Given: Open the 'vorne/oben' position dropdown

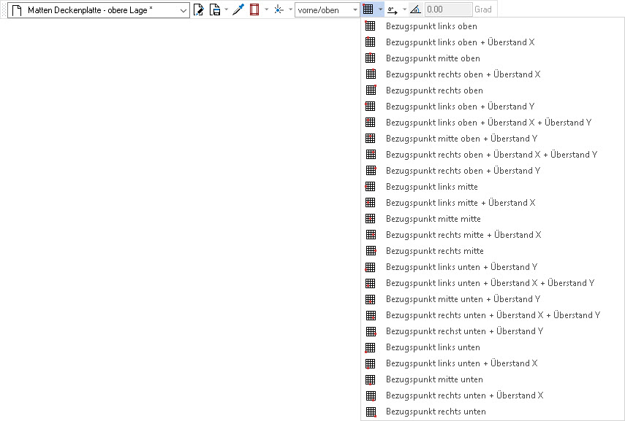Looking at the screenshot, I should click(x=327, y=10).
